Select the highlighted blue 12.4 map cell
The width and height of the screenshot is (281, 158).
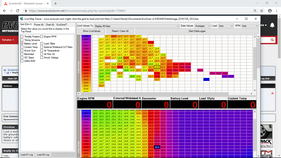click(157, 147)
